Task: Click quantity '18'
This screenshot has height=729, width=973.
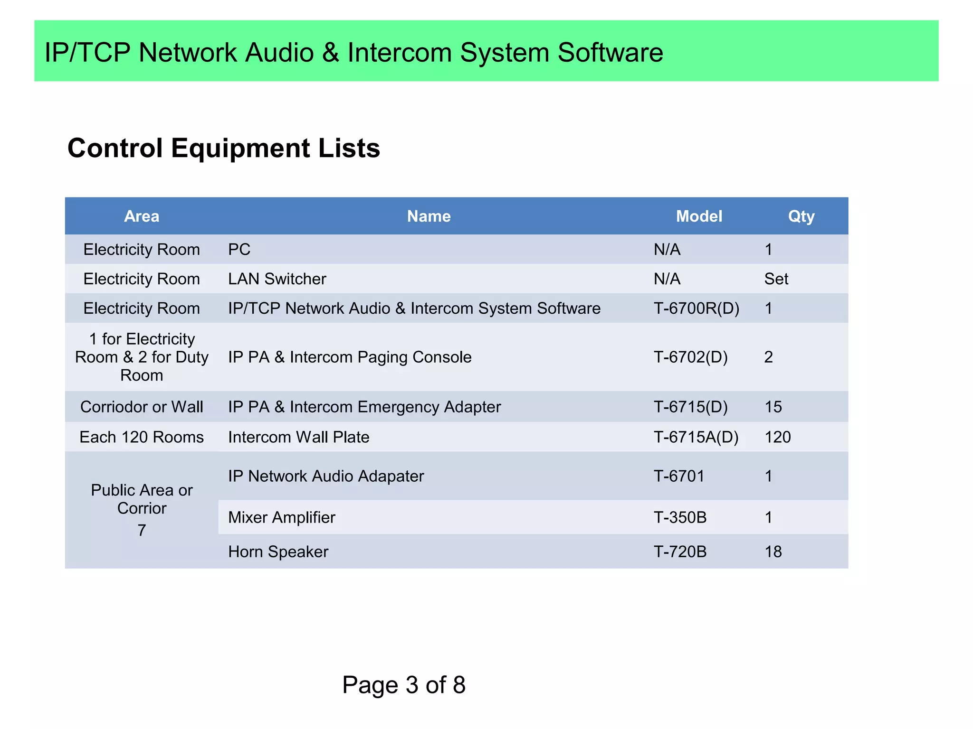Action: point(773,552)
